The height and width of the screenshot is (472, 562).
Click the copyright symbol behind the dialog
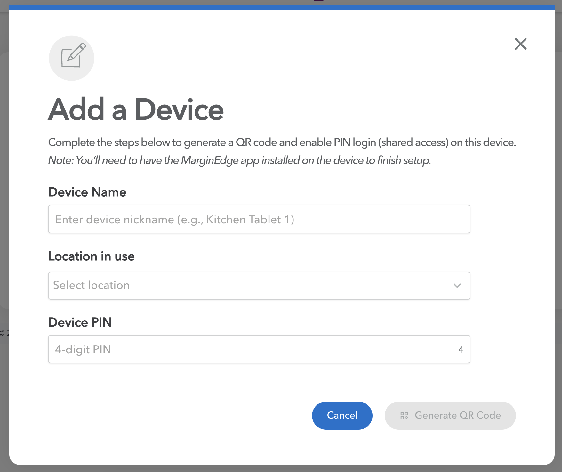(x=2, y=333)
